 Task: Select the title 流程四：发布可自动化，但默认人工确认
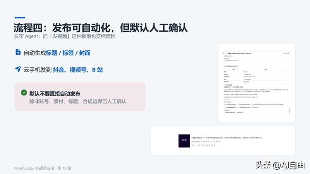(101, 28)
